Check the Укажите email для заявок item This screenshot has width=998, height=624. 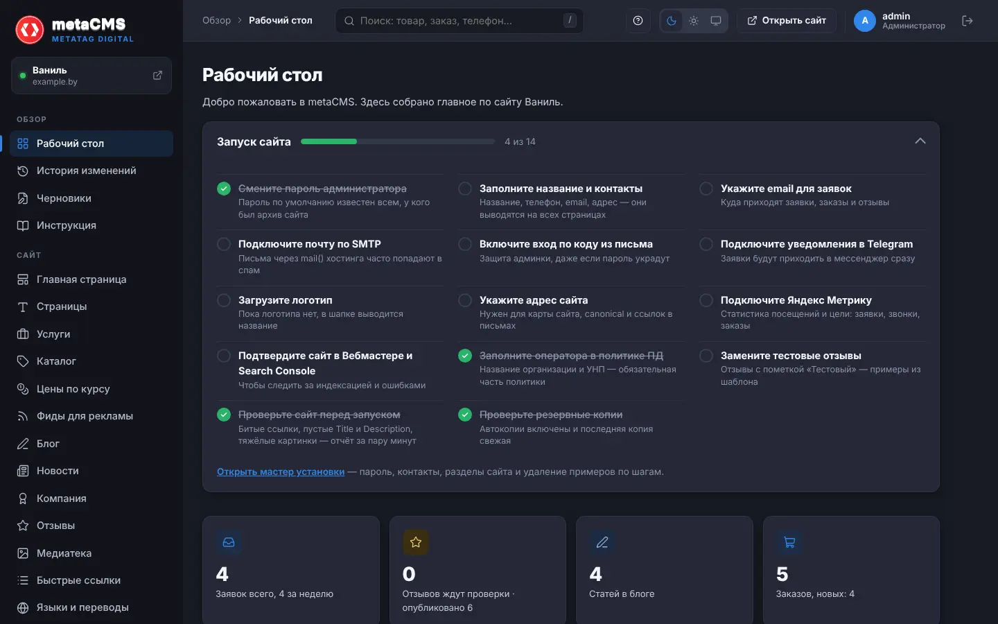tap(706, 189)
